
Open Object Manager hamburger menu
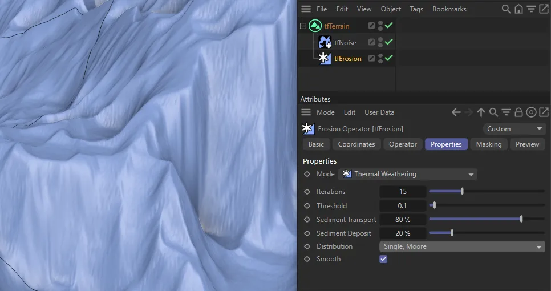tap(306, 9)
